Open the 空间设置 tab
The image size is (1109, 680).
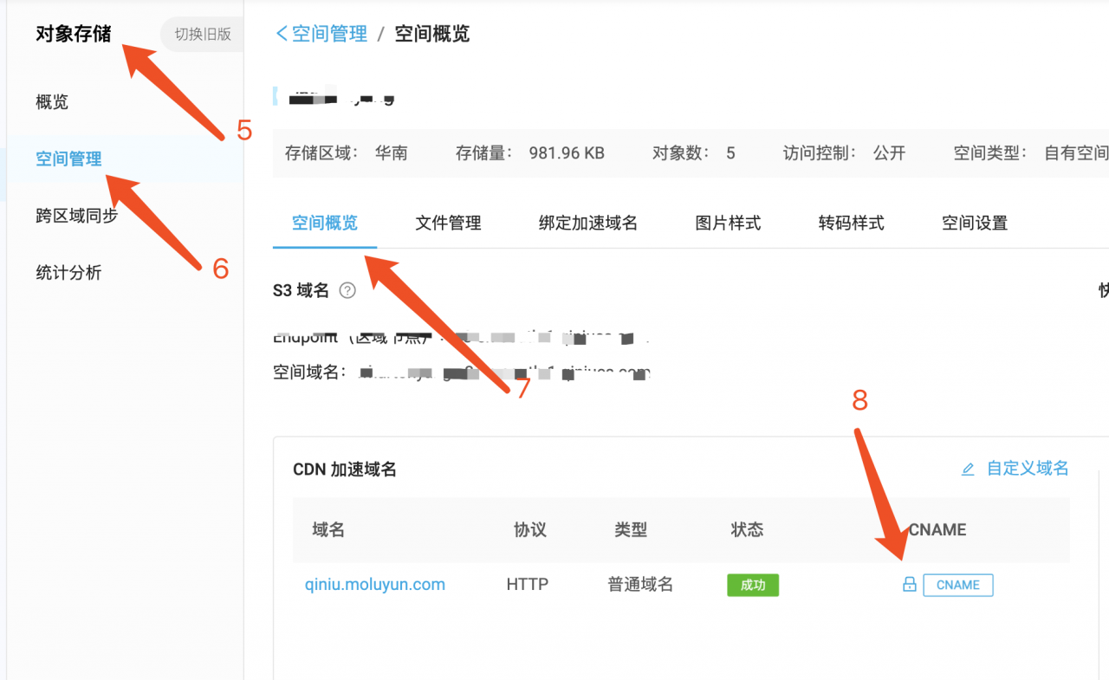[974, 223]
